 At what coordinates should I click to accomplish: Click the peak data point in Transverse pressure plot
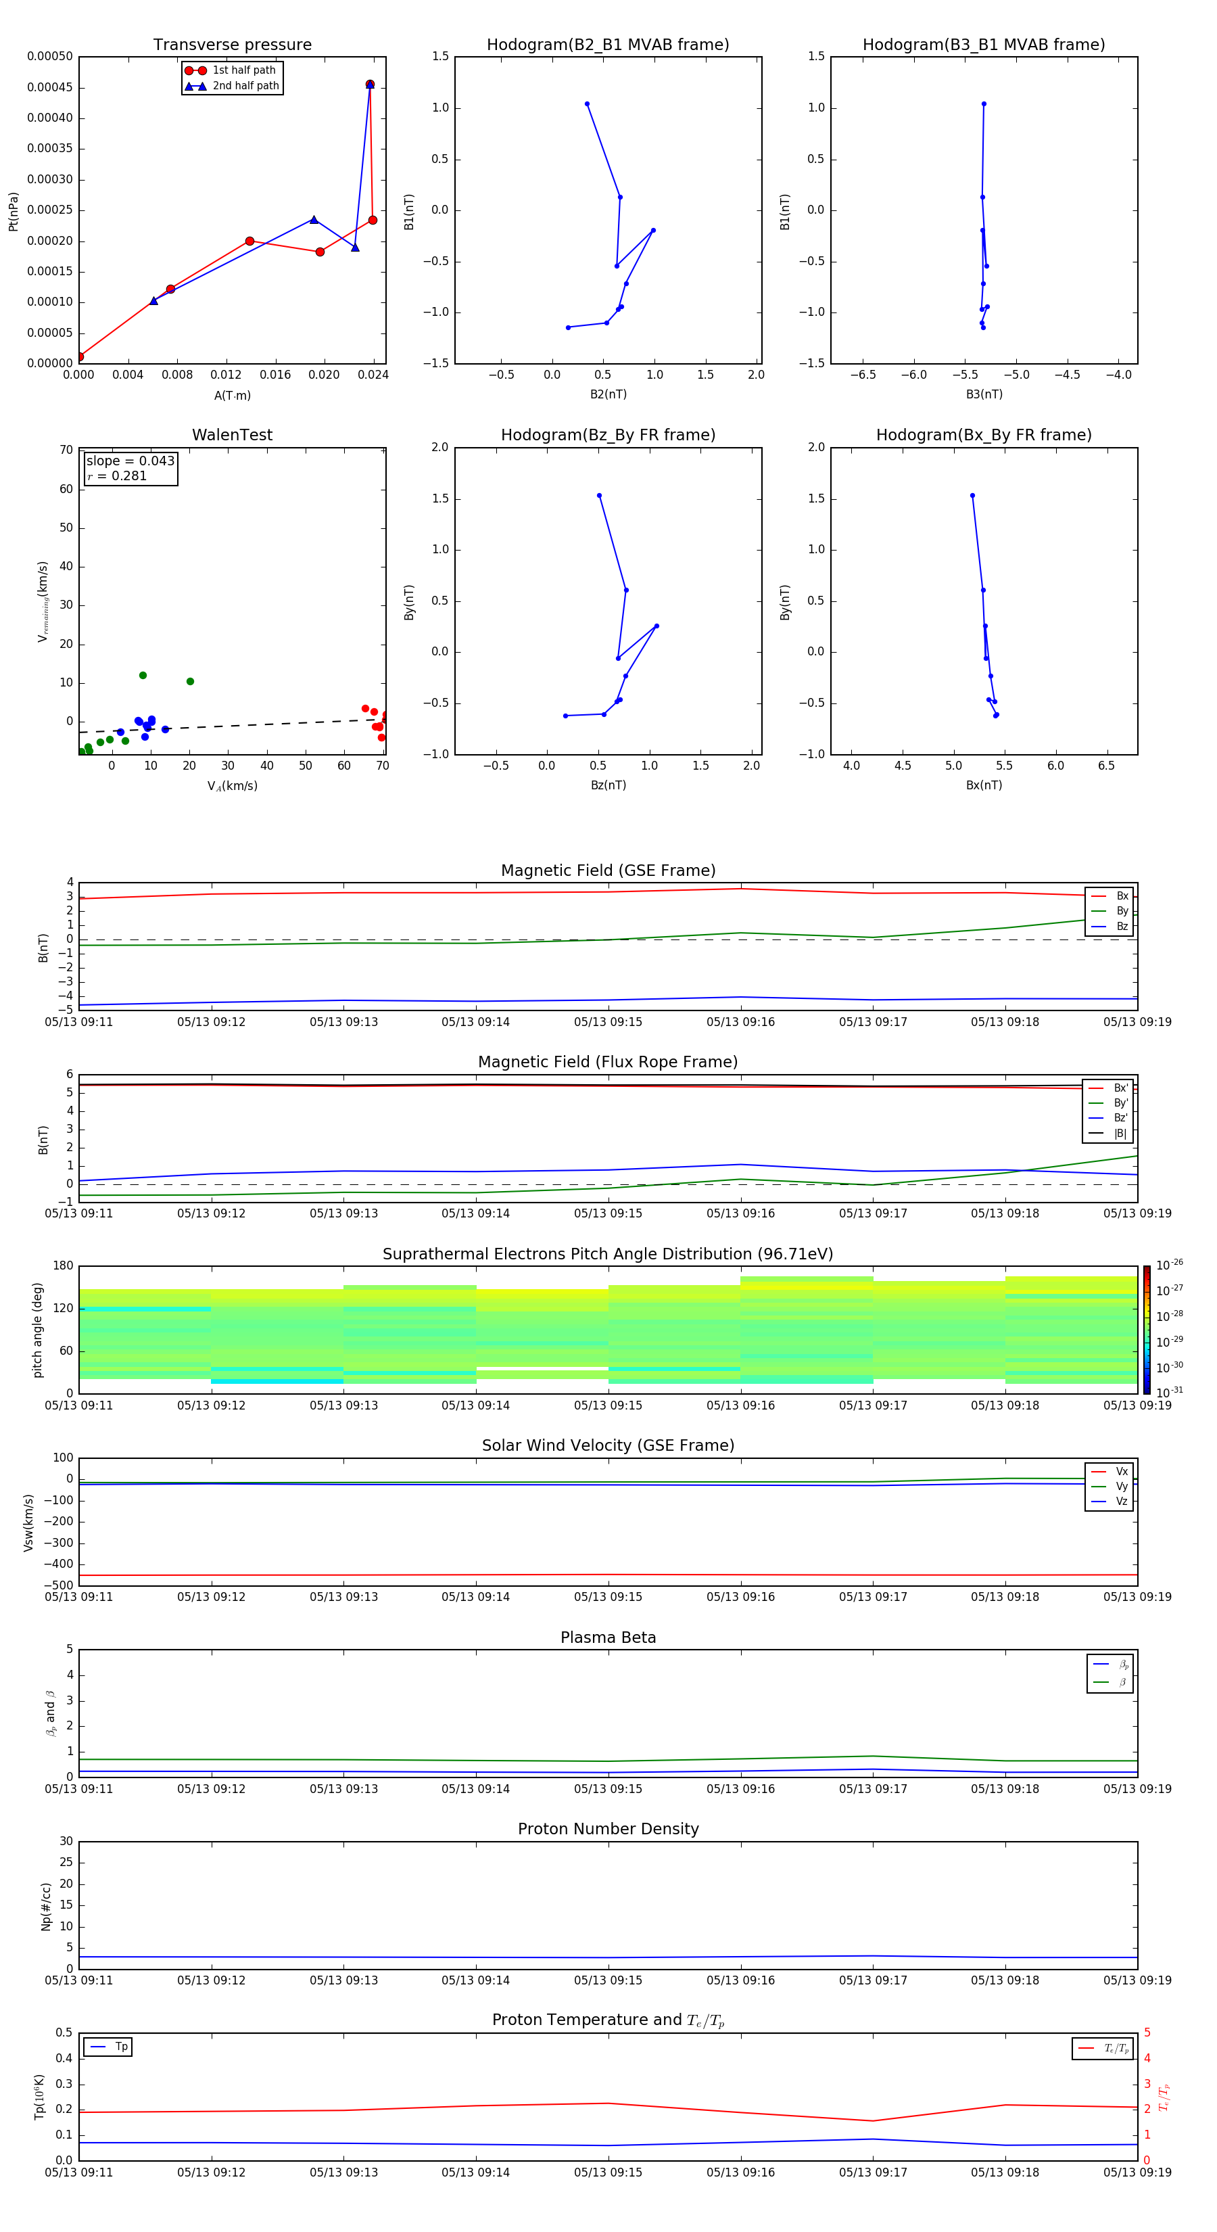pos(370,84)
